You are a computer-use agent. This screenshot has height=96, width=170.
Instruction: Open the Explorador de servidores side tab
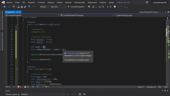[x=2, y=20]
